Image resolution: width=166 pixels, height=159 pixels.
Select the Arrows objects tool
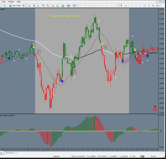click(x=158, y=6)
